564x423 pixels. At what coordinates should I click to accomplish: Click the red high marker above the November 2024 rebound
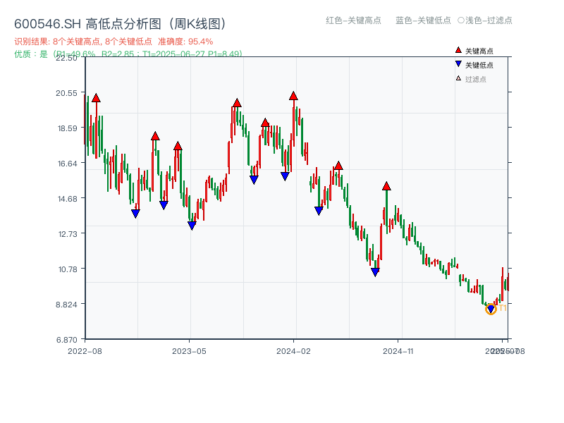386,185
